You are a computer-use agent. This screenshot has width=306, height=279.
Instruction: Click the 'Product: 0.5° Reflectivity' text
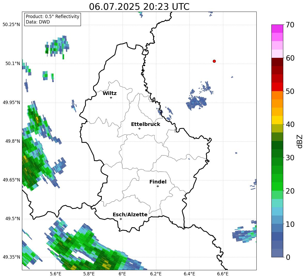point(52,17)
